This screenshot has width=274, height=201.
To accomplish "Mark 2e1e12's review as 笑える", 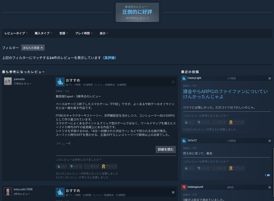I will 219,168.
